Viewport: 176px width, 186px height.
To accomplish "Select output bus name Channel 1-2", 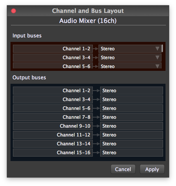I will [53, 91].
